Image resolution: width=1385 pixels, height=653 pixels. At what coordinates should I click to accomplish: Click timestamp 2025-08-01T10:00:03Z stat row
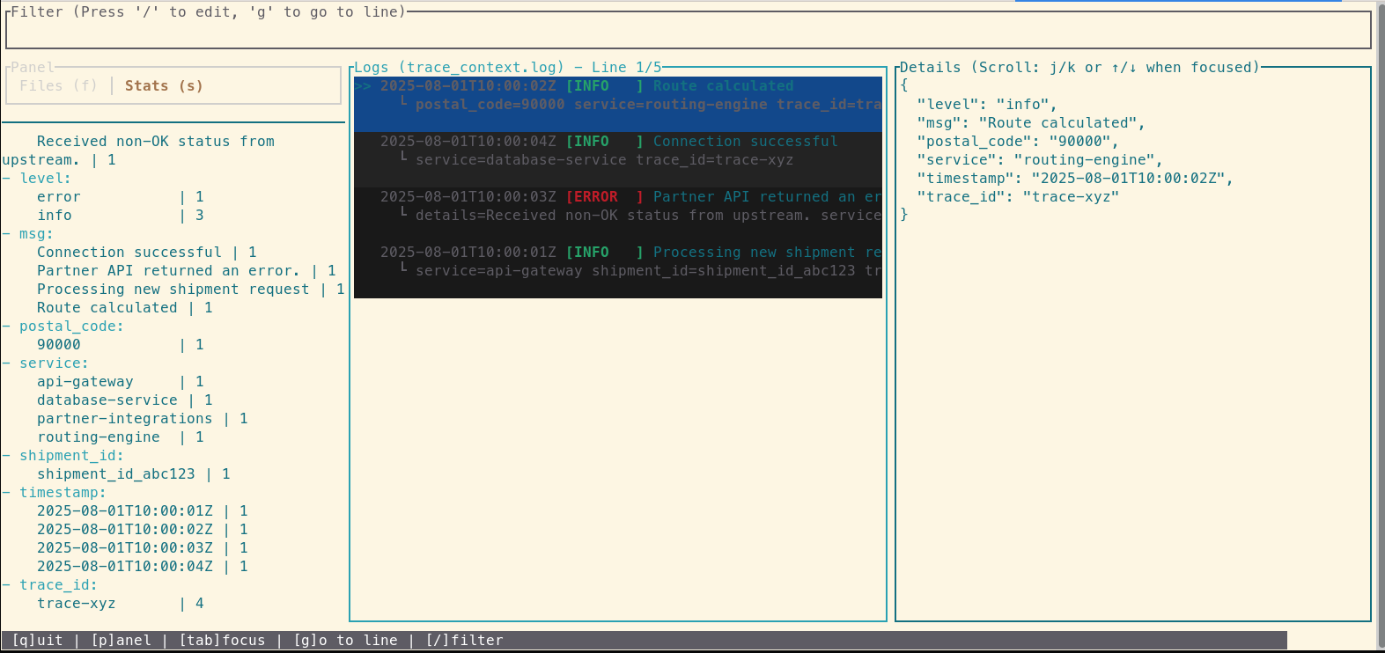(x=143, y=547)
